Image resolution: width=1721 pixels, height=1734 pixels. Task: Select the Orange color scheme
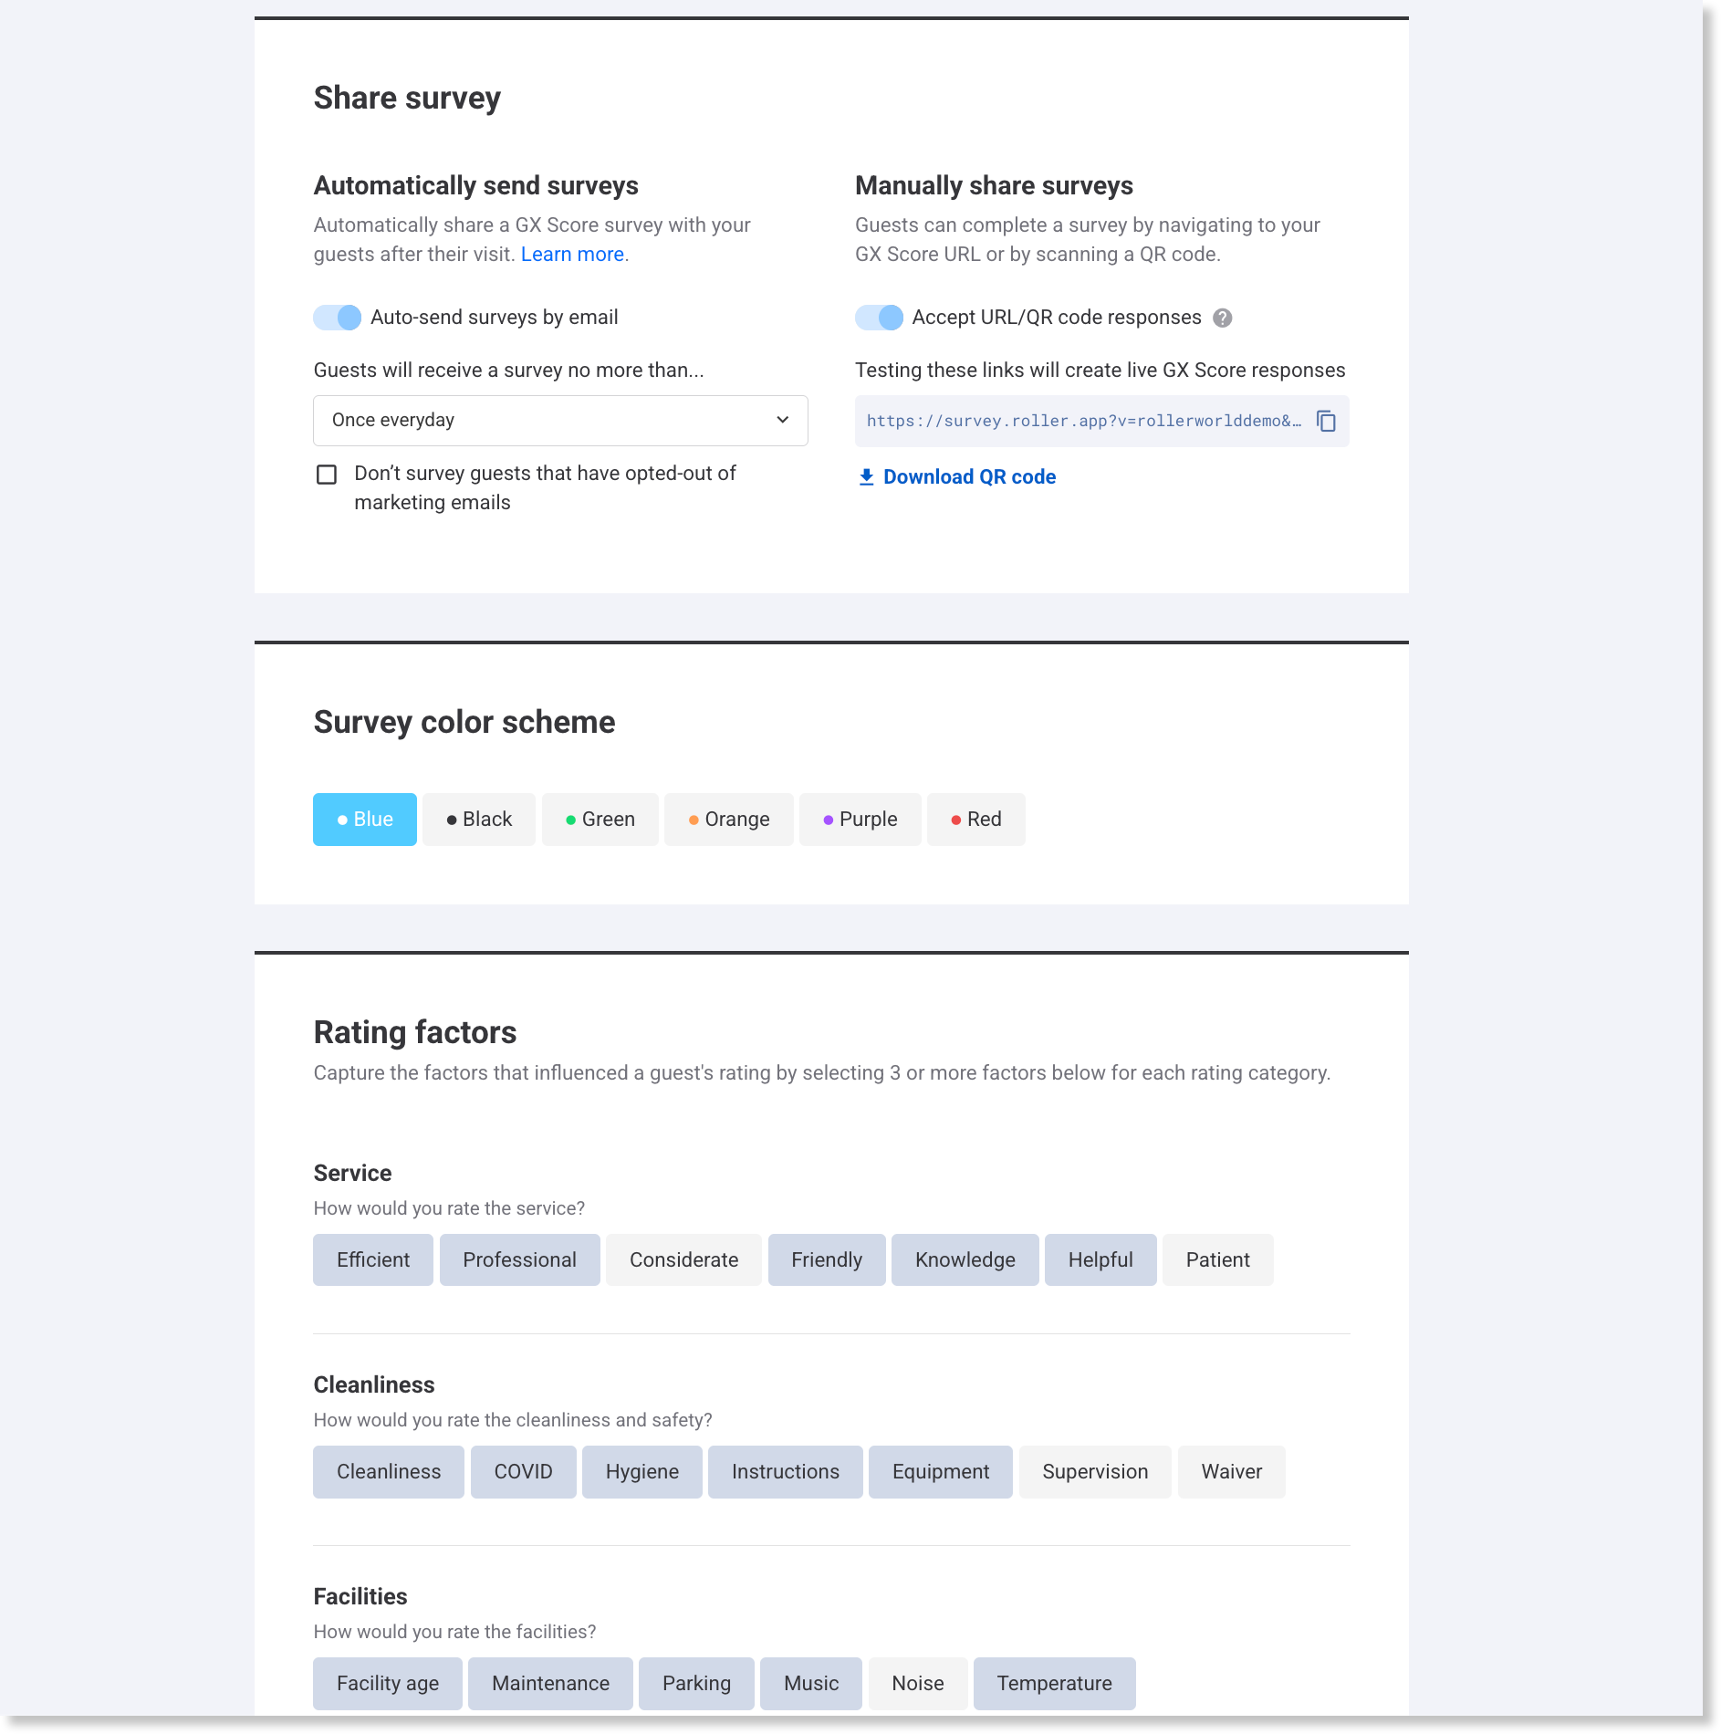click(728, 820)
